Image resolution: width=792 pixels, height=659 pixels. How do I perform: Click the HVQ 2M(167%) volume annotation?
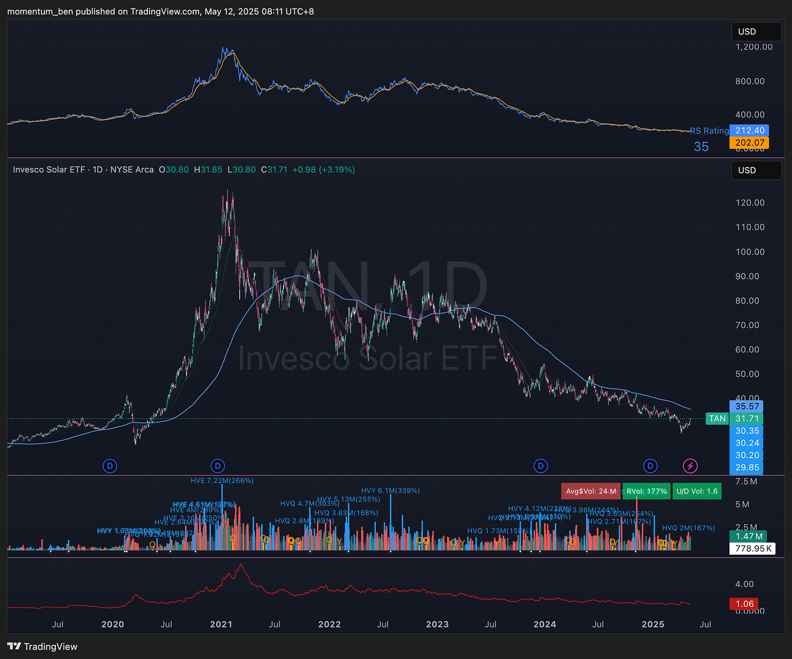coord(689,528)
